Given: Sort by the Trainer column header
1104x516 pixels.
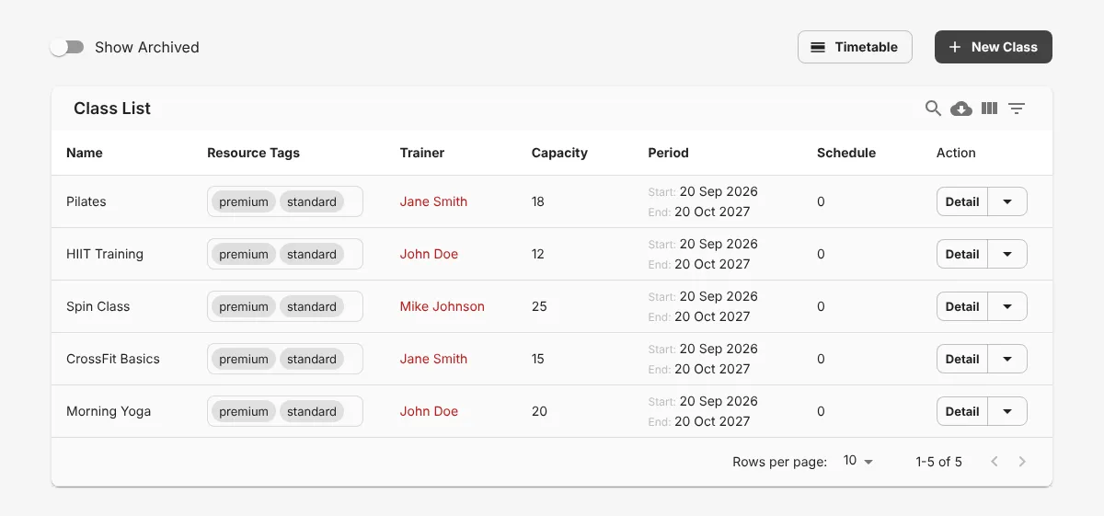Looking at the screenshot, I should (x=422, y=153).
